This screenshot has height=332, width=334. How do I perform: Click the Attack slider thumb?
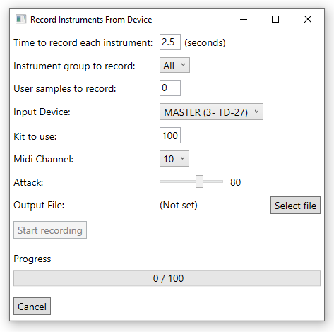click(199, 182)
